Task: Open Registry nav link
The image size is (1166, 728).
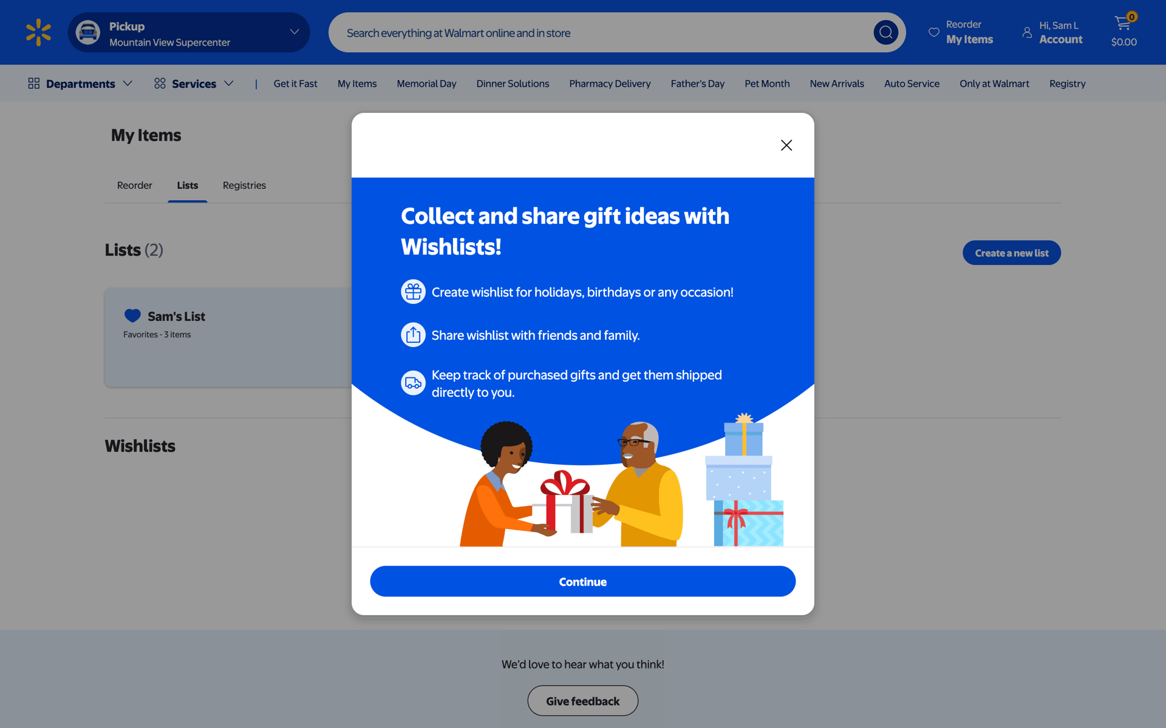Action: tap(1067, 84)
